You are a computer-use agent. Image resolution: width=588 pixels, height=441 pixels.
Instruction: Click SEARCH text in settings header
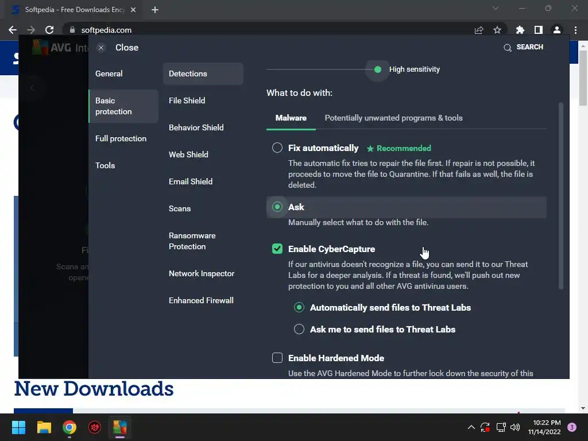point(529,47)
